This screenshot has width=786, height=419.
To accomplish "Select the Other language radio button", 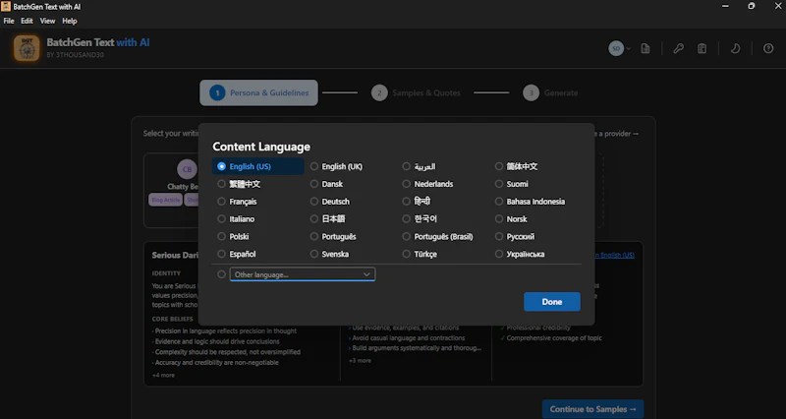I will (x=221, y=274).
